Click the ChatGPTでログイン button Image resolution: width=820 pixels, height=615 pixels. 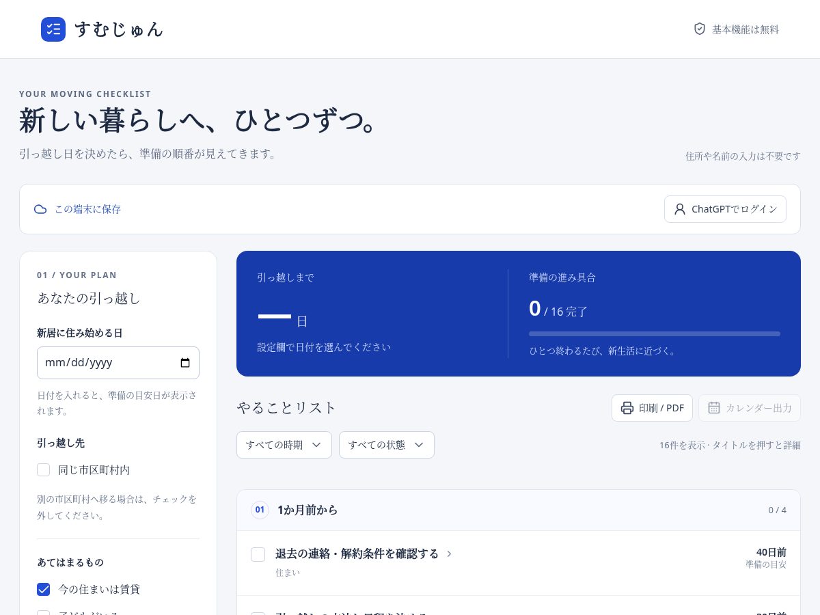(725, 209)
